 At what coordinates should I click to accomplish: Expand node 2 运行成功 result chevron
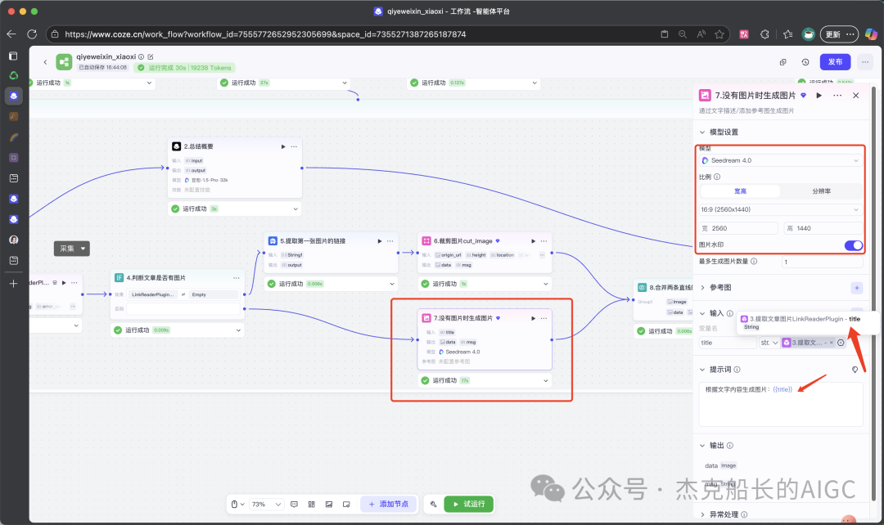[295, 209]
